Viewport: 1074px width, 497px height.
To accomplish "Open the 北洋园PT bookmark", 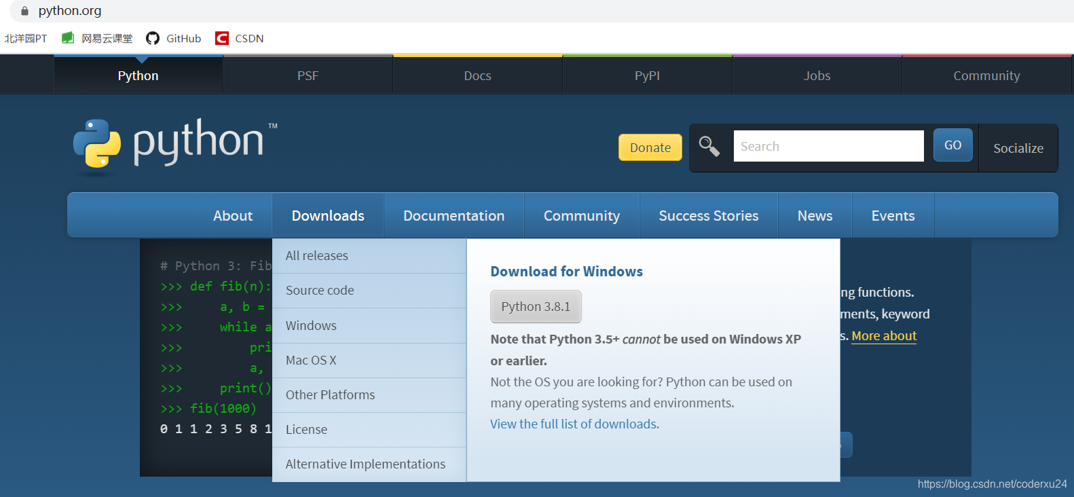I will point(26,38).
